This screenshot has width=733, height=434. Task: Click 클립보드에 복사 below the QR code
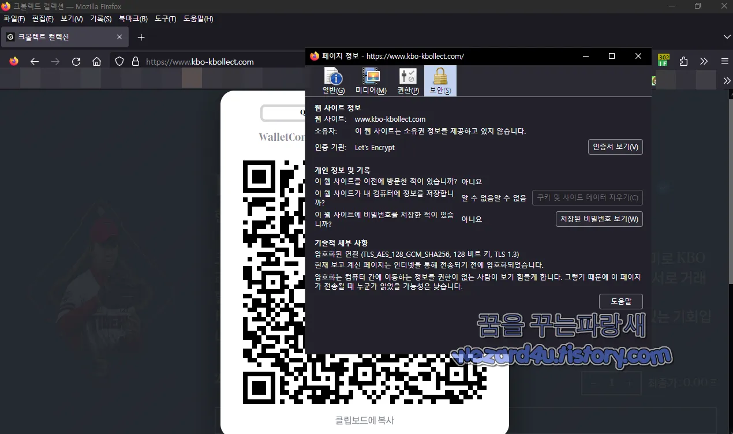[365, 420]
